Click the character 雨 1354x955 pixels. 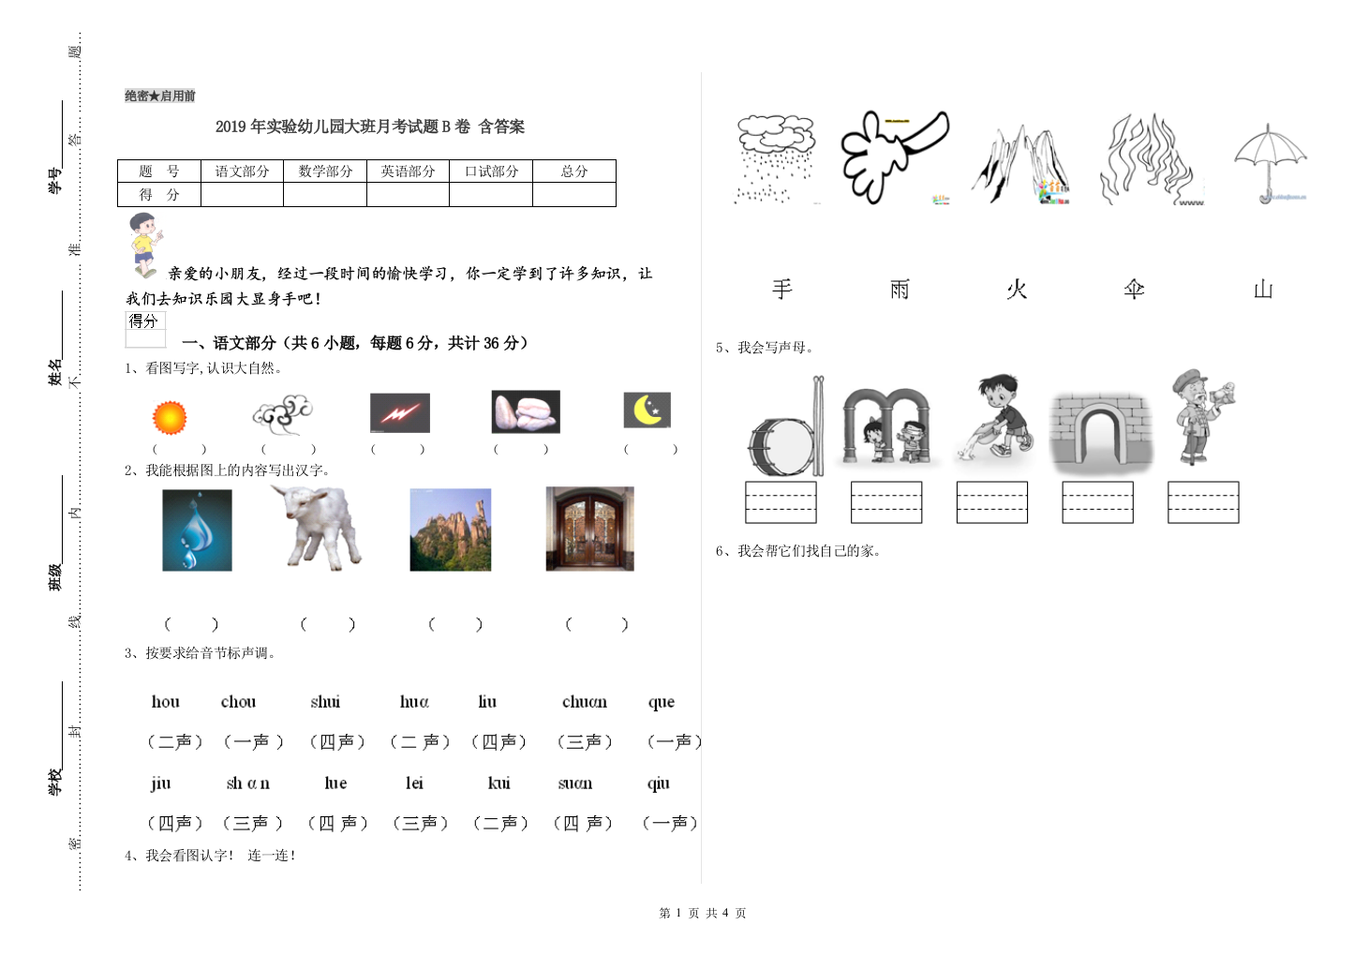click(x=900, y=289)
